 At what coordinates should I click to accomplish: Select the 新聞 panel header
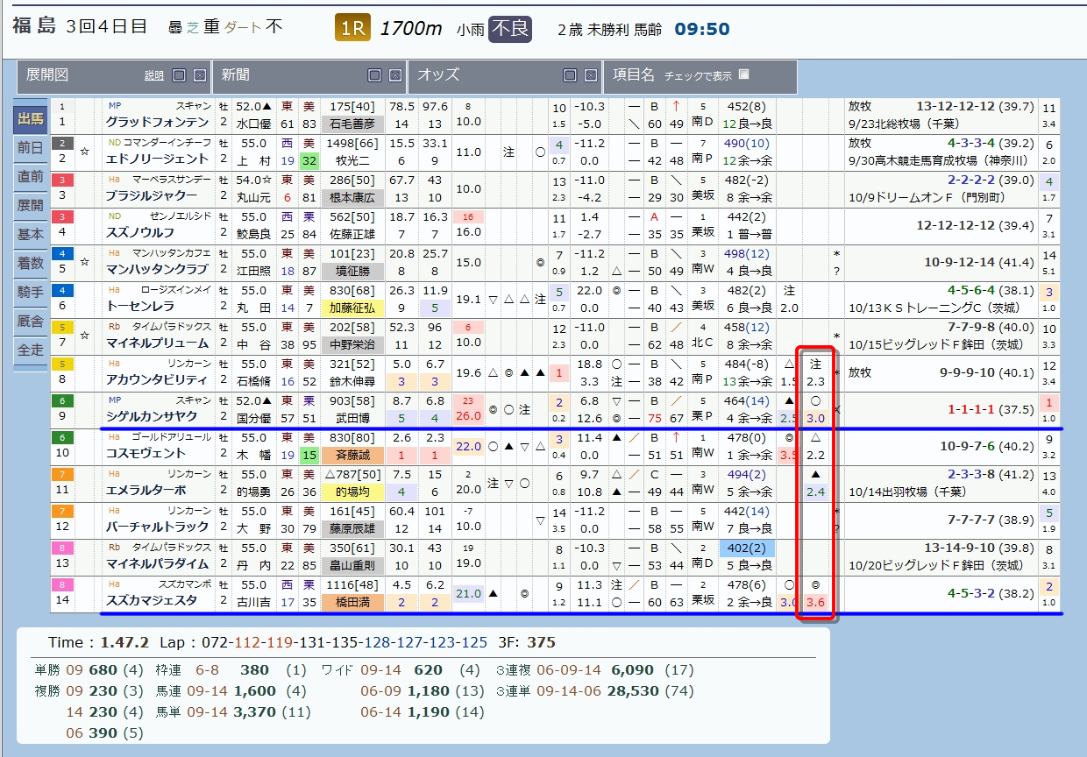coord(309,76)
